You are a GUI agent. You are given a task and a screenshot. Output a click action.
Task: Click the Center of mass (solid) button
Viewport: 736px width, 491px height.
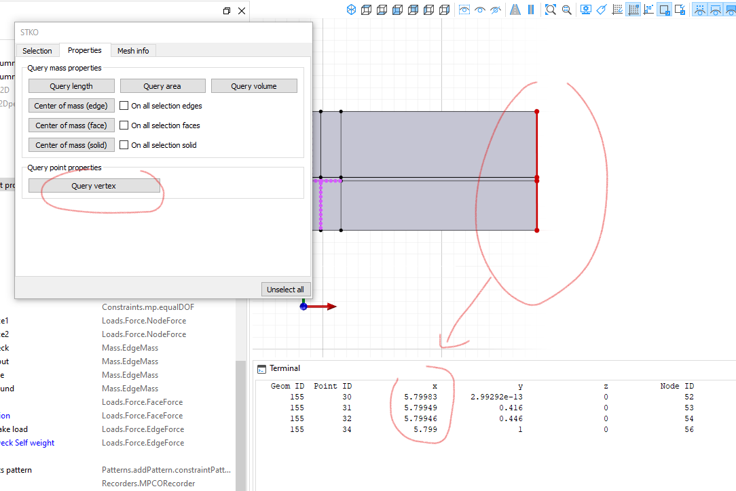point(71,145)
